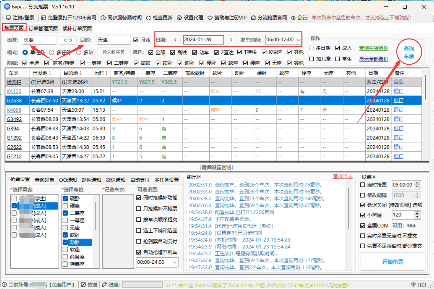
Task: Click 预订 link for train G394
Action: pyautogui.click(x=398, y=128)
